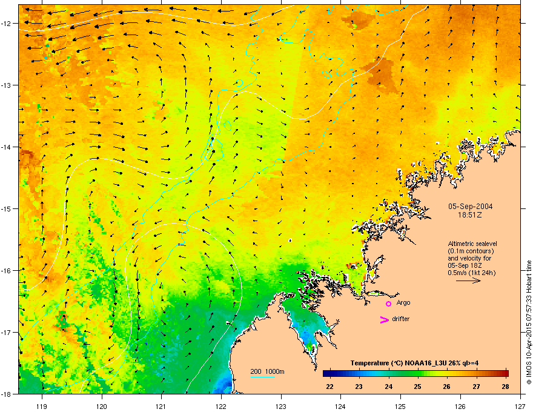Select the '05-Sep-2004' date text
The height and width of the screenshot is (412, 533).
[x=470, y=207]
